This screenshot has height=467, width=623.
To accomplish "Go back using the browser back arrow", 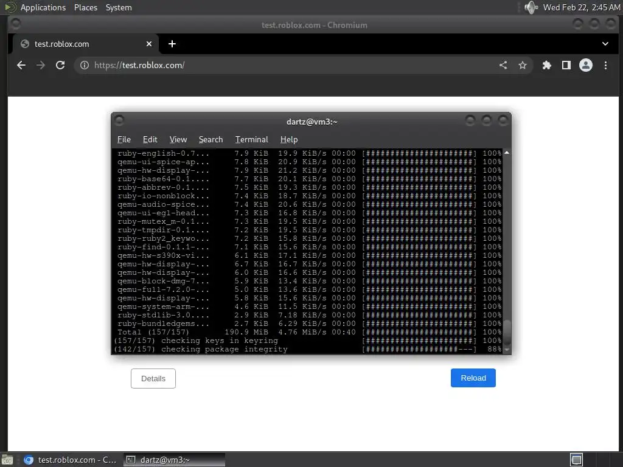I will (x=21, y=65).
